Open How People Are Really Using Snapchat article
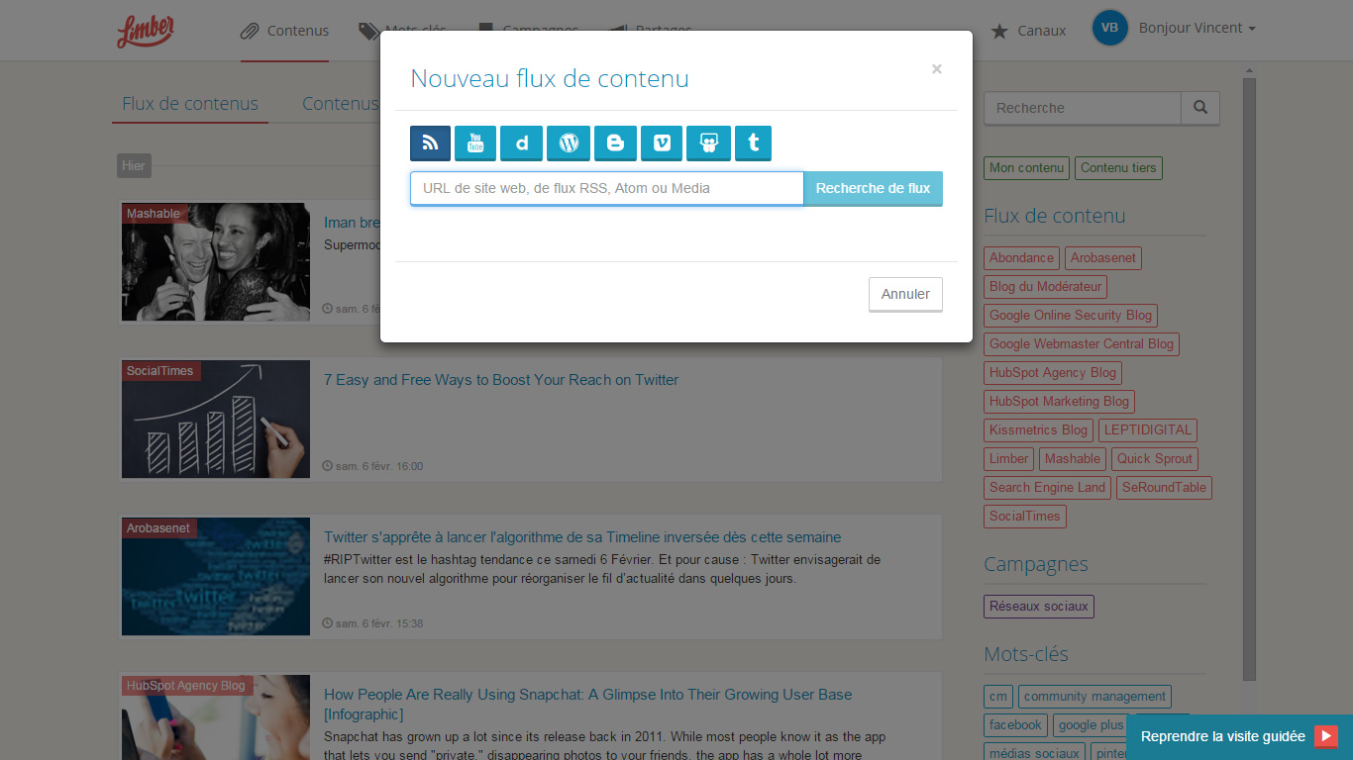The width and height of the screenshot is (1353, 760). pos(588,705)
